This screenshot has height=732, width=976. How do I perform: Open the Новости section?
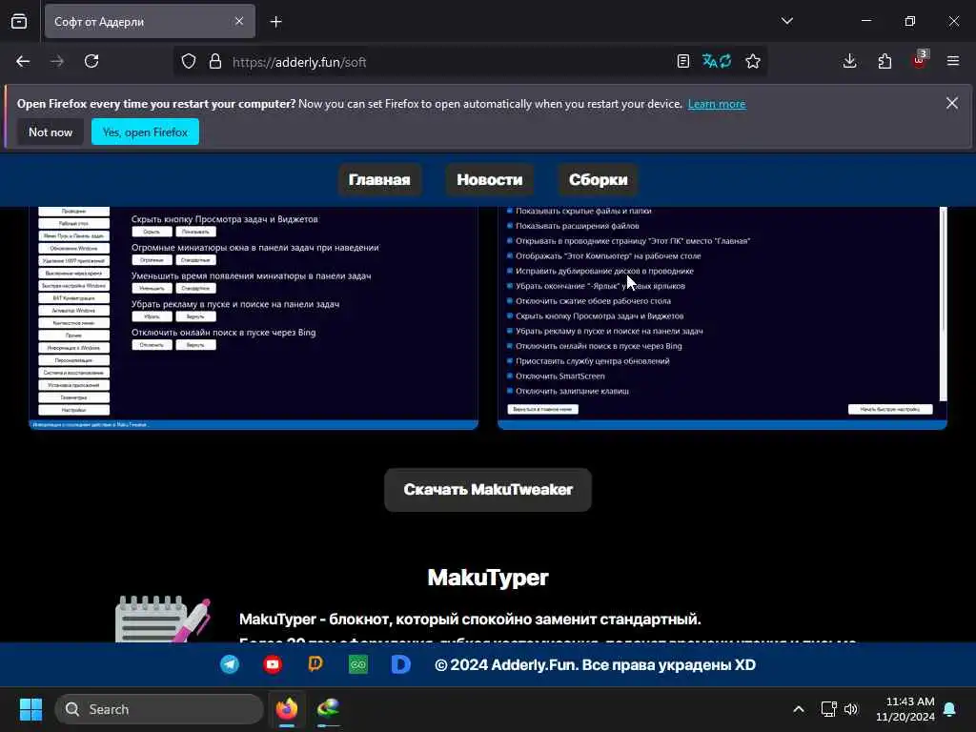tap(490, 179)
